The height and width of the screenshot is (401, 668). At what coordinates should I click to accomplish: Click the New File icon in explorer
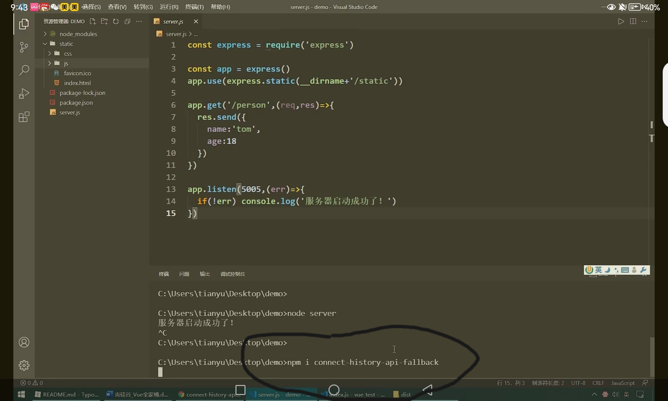point(93,21)
